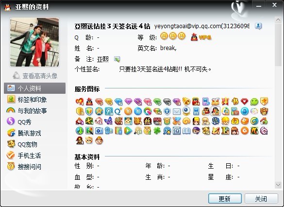Click the red QQ member penguin service icon

coord(89,102)
